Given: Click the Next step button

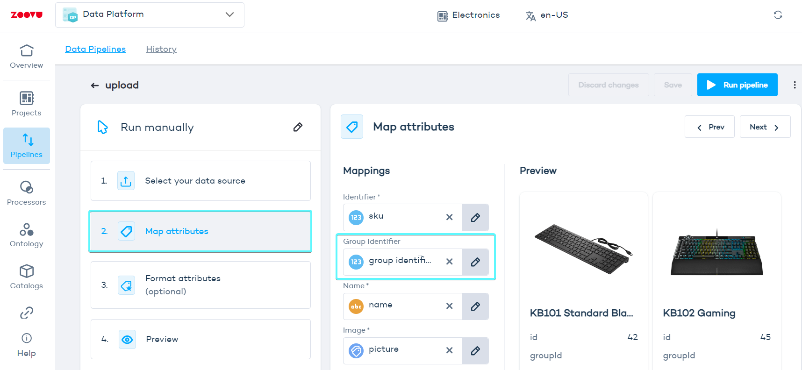Looking at the screenshot, I should click(x=765, y=127).
